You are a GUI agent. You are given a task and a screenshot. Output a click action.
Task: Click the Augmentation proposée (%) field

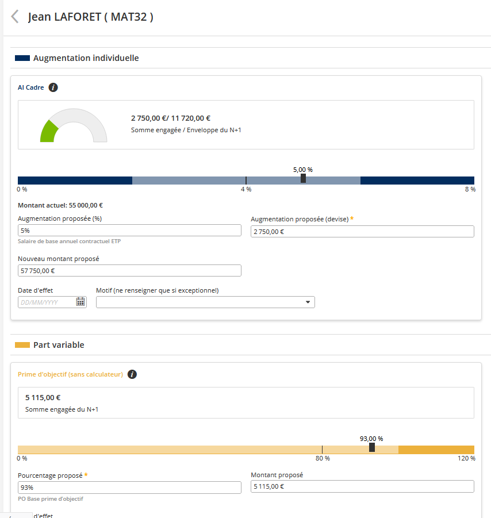(x=129, y=230)
